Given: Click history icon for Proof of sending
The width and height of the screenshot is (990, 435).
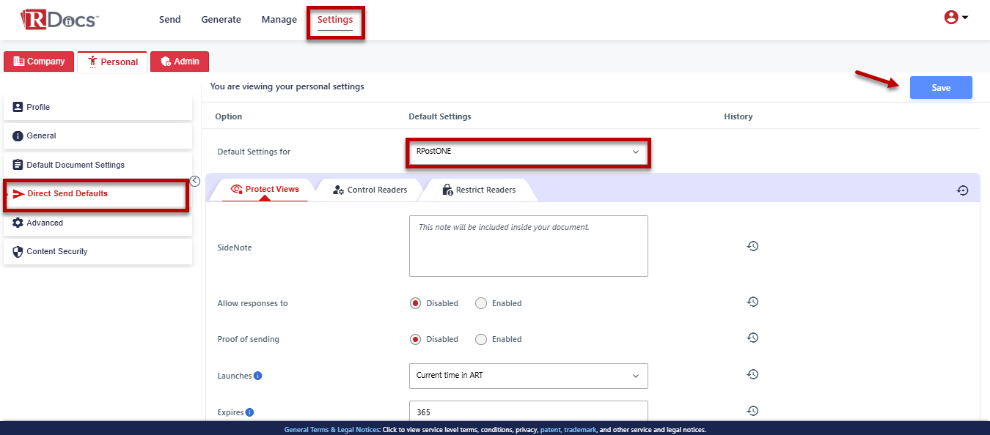Looking at the screenshot, I should pos(752,338).
